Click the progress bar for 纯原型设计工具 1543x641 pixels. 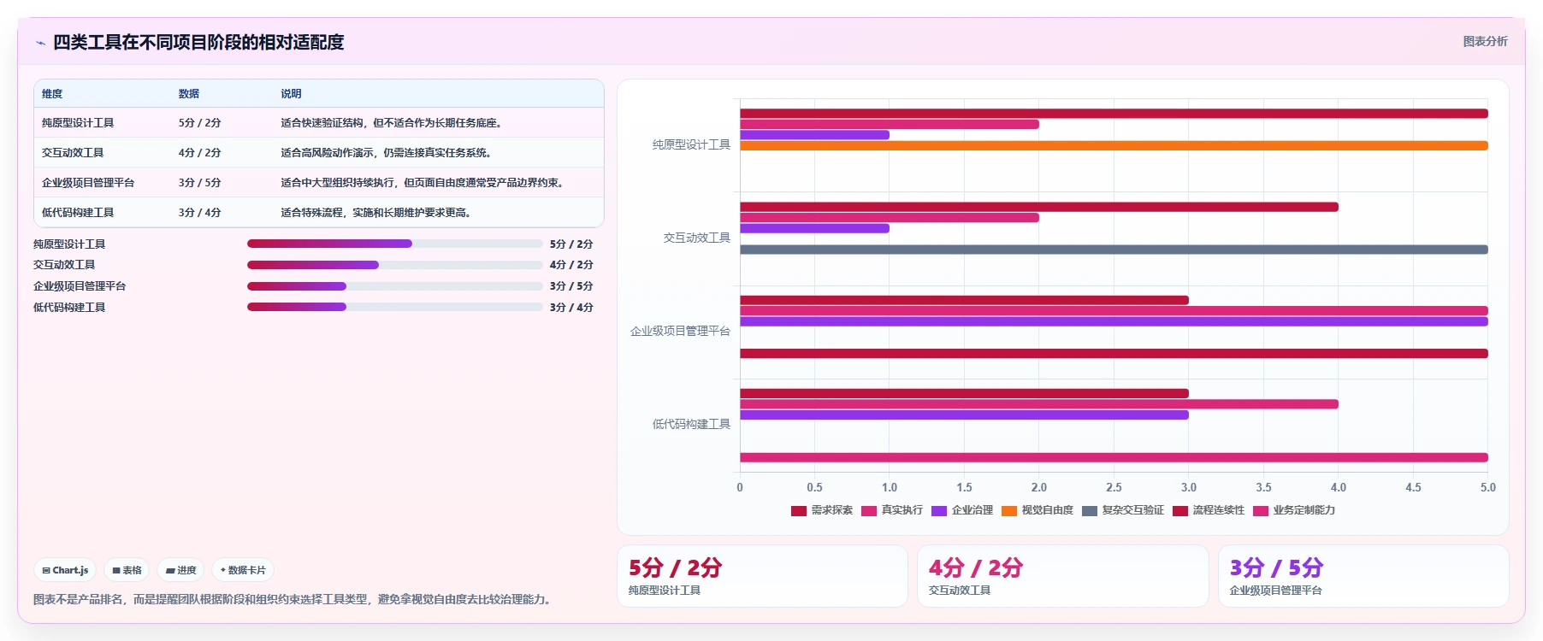point(395,244)
